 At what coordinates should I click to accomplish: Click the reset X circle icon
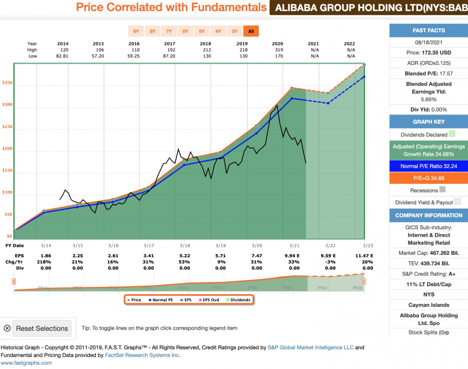7,328
